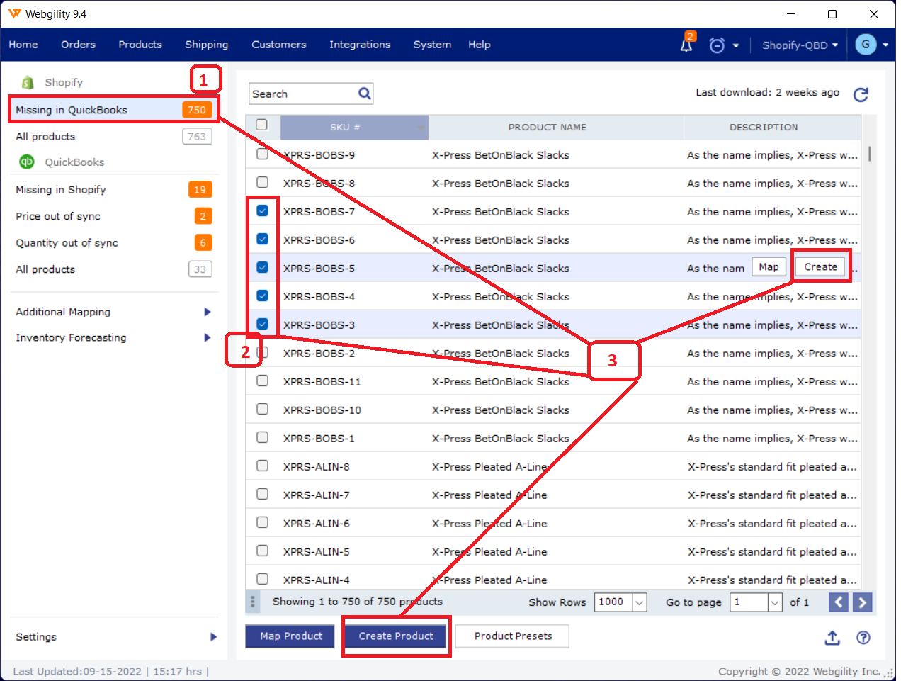The width and height of the screenshot is (901, 681).
Task: Click the Create Product button
Action: (x=396, y=636)
